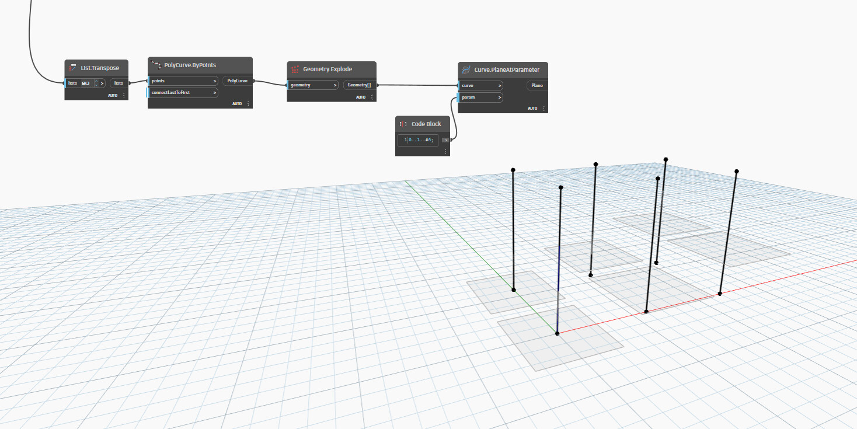Image resolution: width=857 pixels, height=429 pixels.
Task: Expand the connectLastToFirst input port chevron
Action: [x=215, y=92]
